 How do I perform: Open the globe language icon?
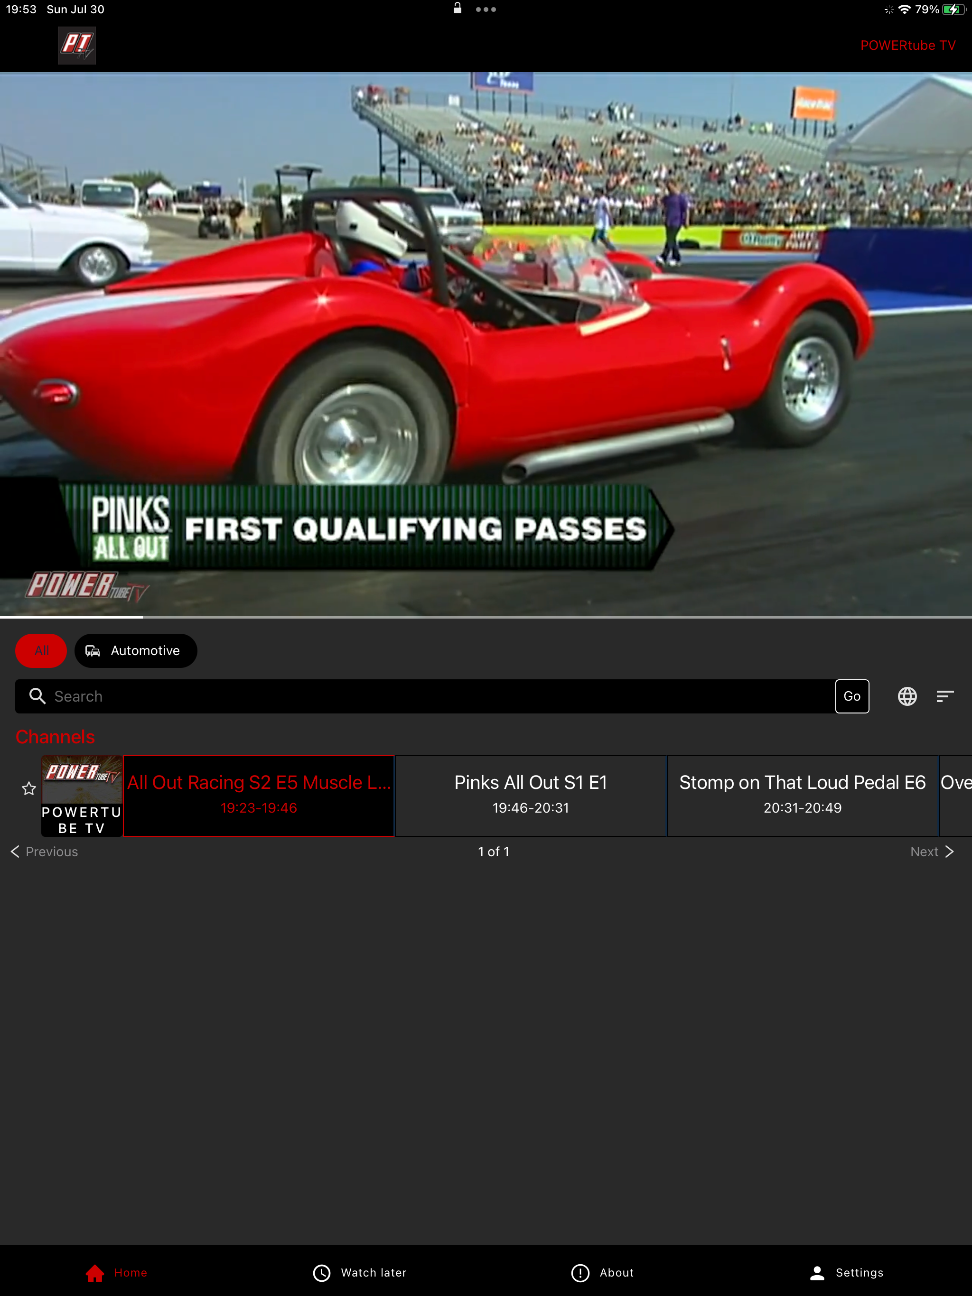point(907,696)
